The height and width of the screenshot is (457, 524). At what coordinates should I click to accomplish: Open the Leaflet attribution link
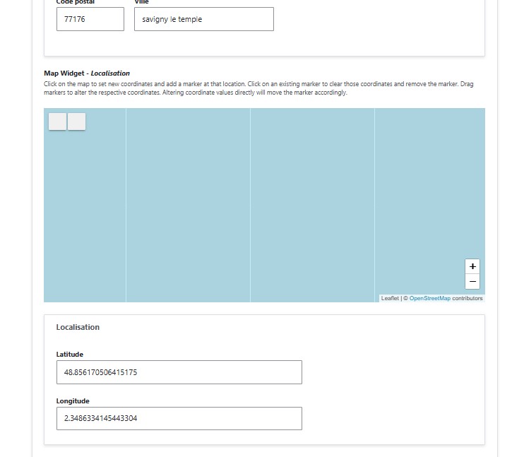pyautogui.click(x=389, y=299)
